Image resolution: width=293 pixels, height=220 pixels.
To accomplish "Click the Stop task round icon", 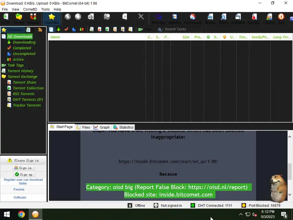I will (78, 17).
